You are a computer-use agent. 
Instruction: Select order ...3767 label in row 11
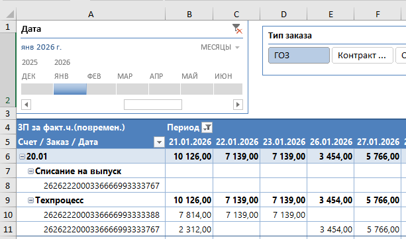pos(101,229)
